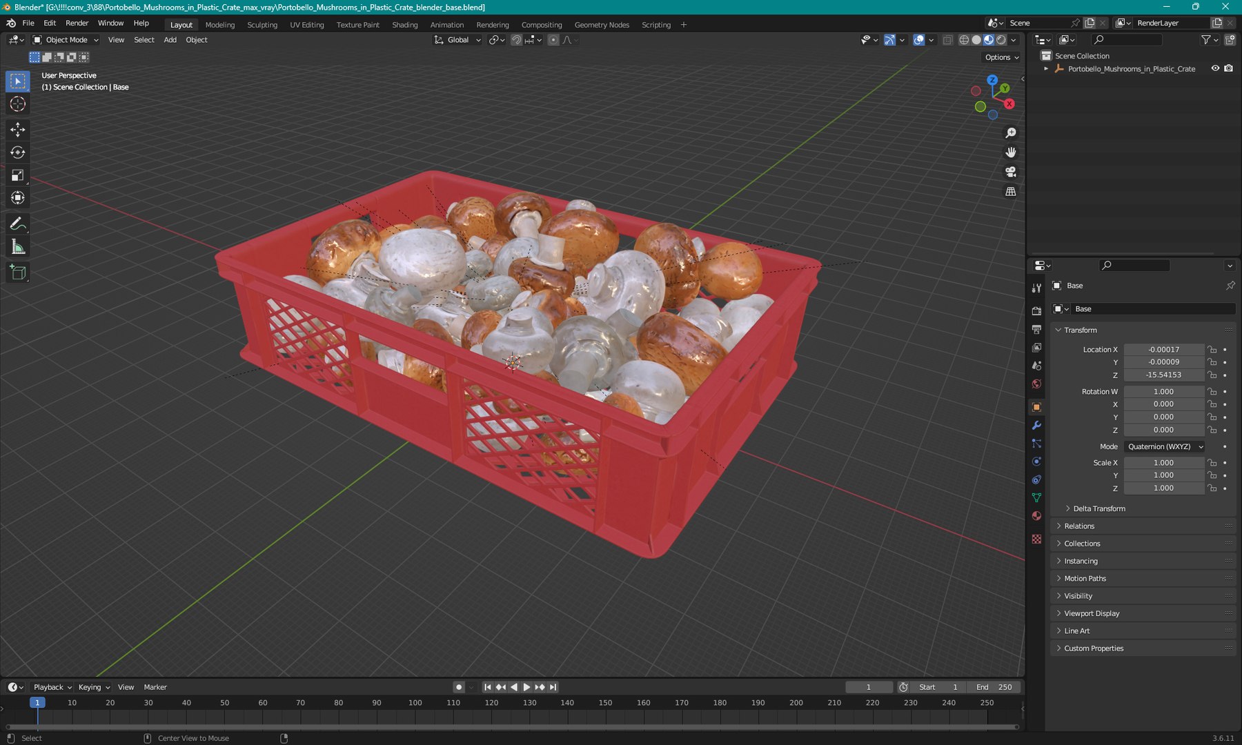Toggle proportional editing button
The image size is (1242, 745).
[x=553, y=40]
